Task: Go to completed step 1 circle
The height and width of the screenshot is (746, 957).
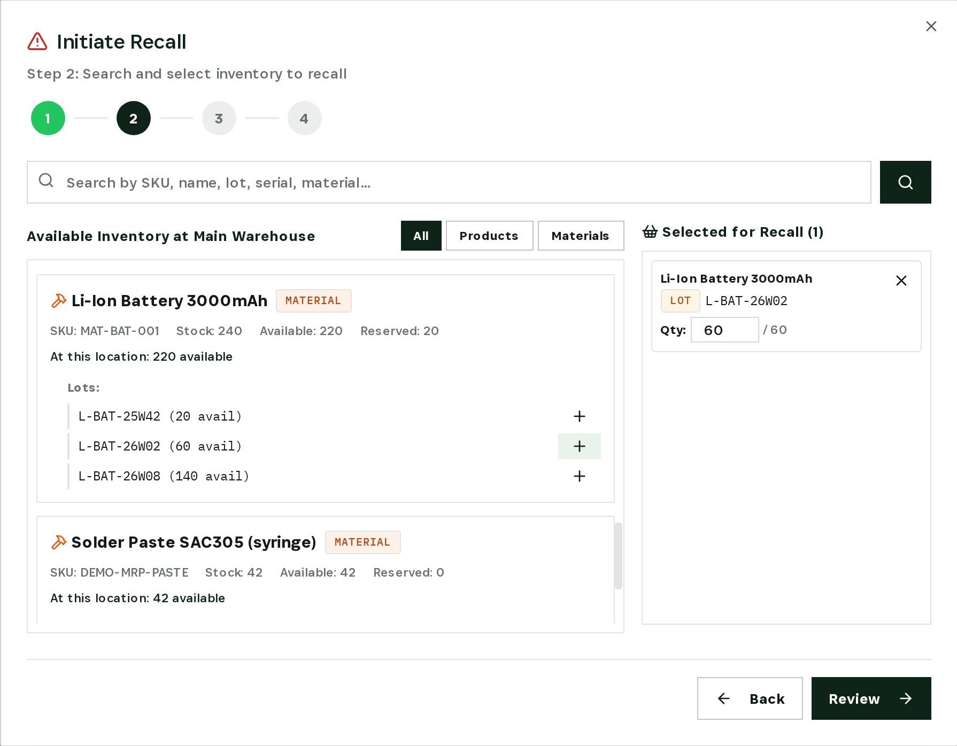Action: coord(48,118)
